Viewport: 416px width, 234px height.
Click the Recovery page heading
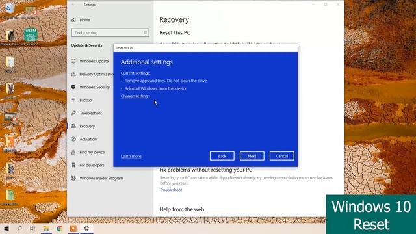click(174, 20)
